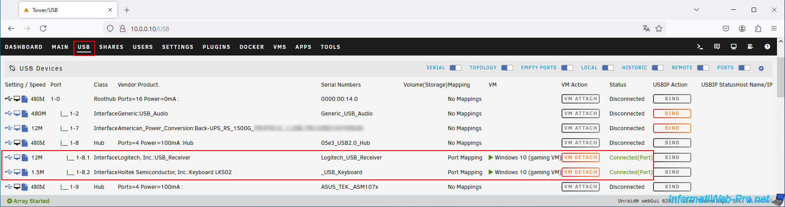785x207 pixels.
Task: Click the page translate icon in address bar
Action: tap(646, 28)
